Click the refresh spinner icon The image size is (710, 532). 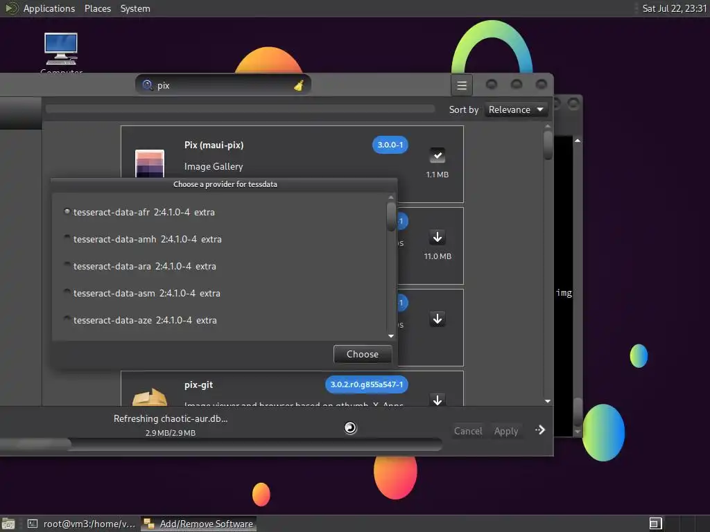(350, 427)
